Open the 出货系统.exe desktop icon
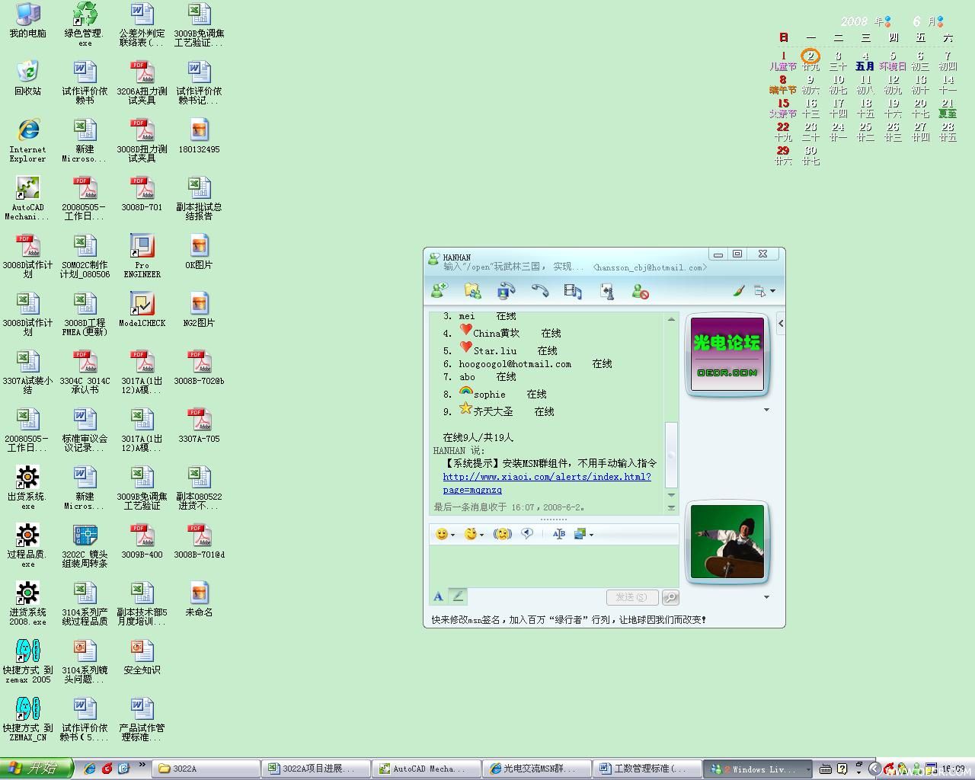 pyautogui.click(x=28, y=487)
